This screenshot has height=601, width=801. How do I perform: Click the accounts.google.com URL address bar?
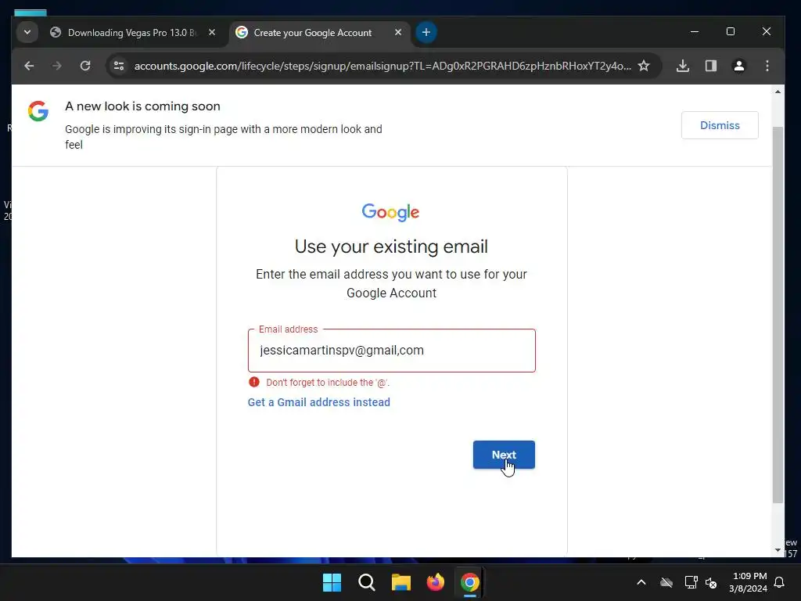[x=382, y=66]
